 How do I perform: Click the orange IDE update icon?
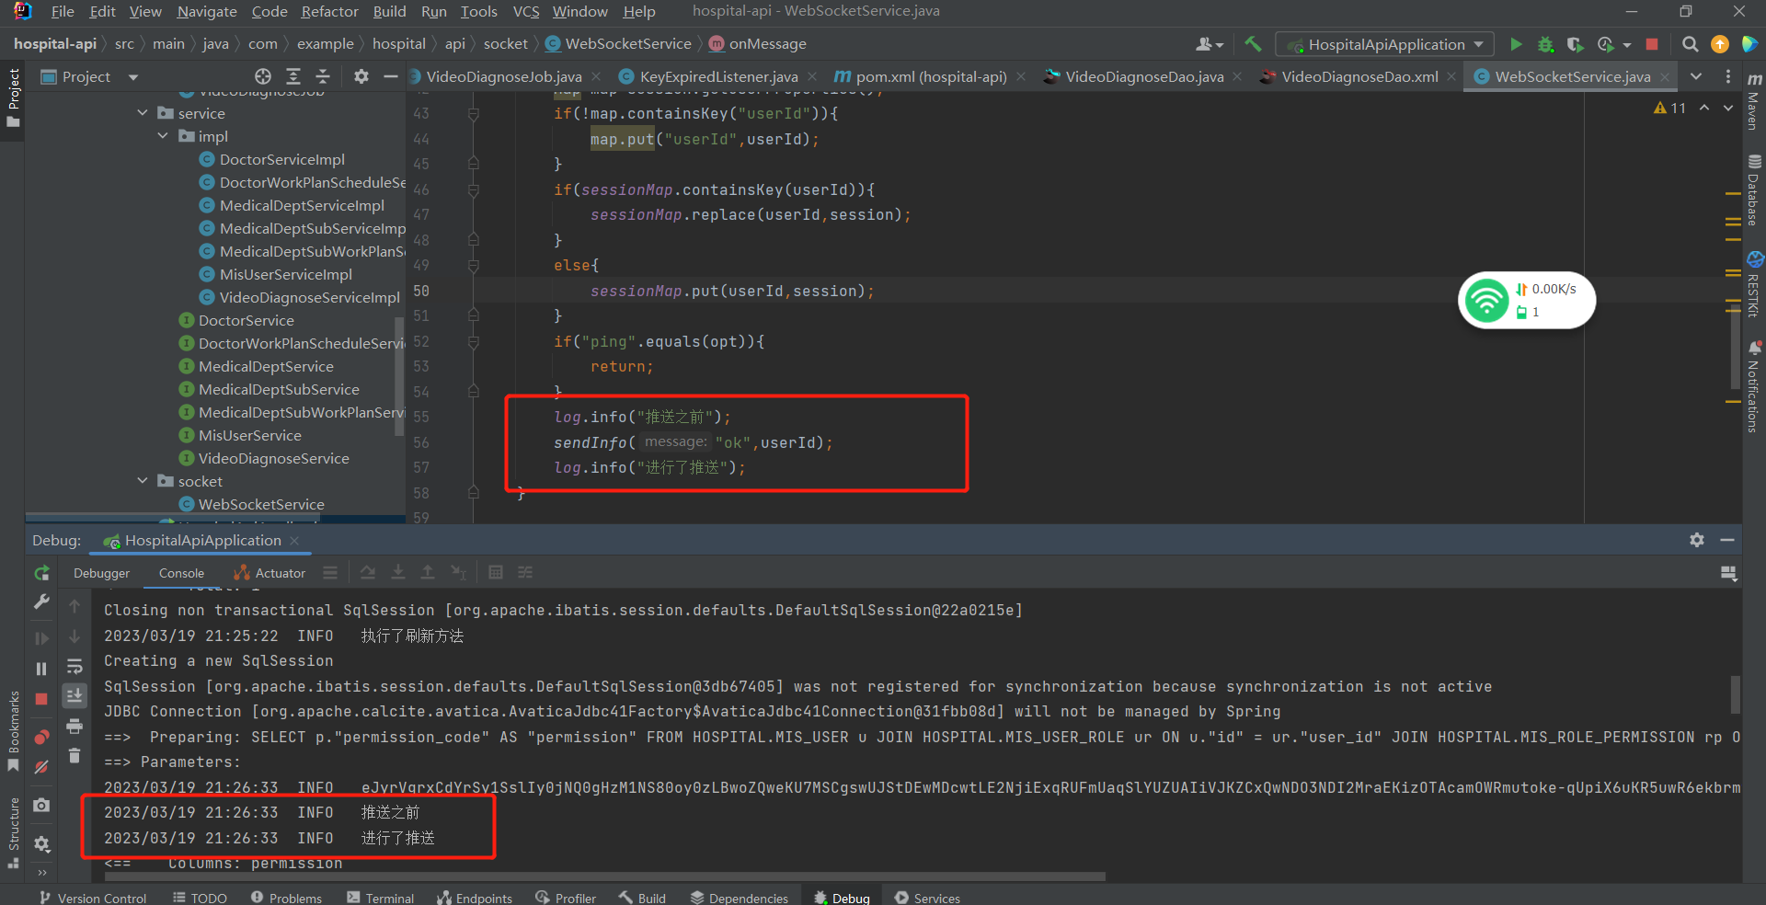tap(1719, 44)
